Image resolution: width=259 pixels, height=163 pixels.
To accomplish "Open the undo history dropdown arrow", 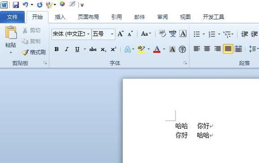I will click(32, 5).
